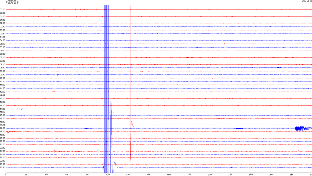Click the 10m axis tick label

tap(108, 175)
